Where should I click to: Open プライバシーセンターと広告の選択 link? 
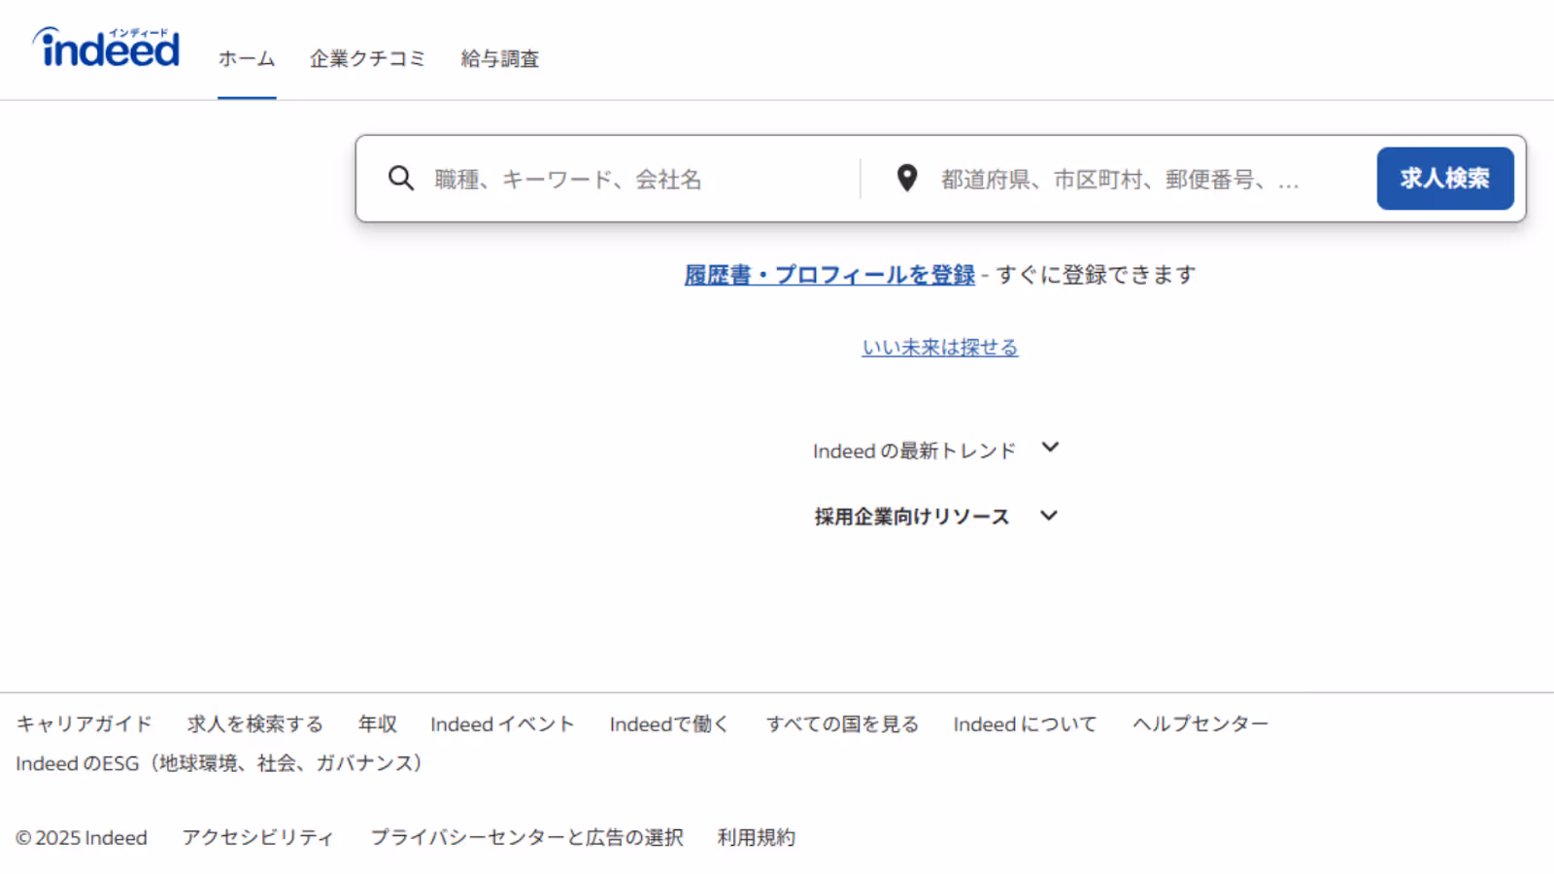coord(526,837)
